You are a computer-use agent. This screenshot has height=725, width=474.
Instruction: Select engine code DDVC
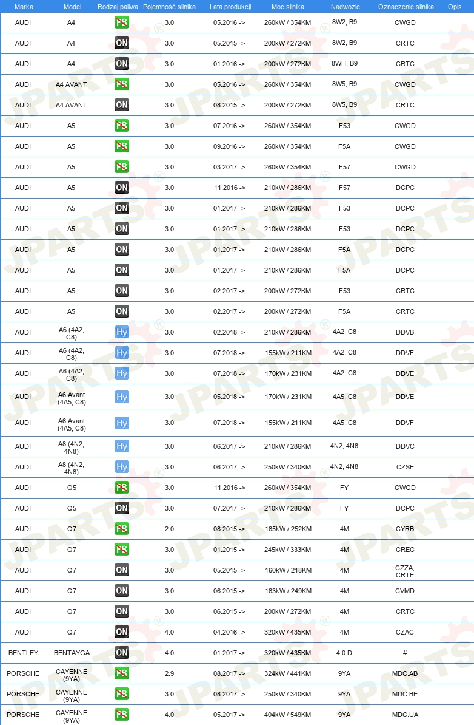click(x=405, y=446)
